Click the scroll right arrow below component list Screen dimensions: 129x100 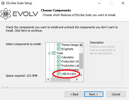(77, 79)
